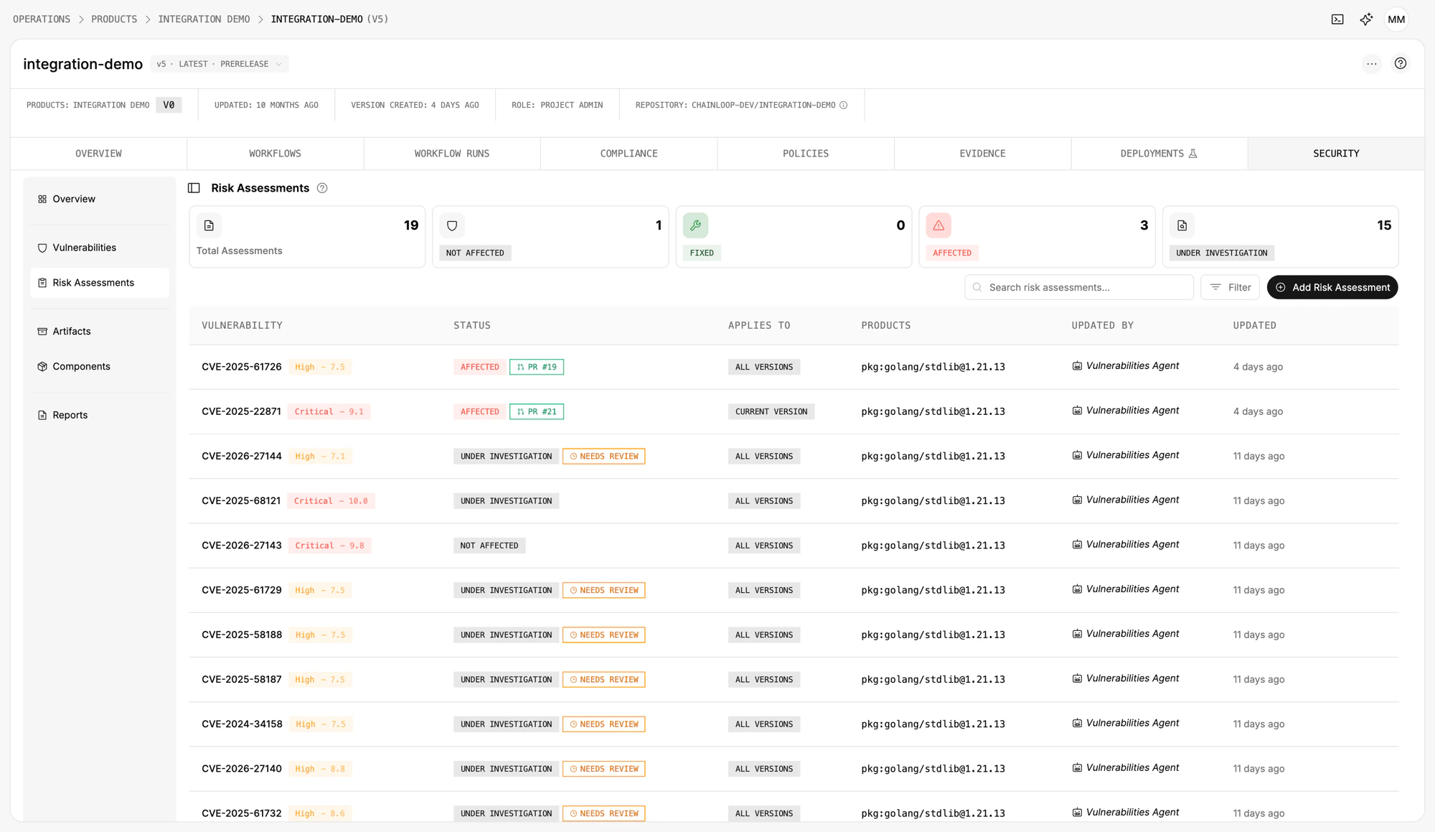1435x832 pixels.
Task: Expand the v5 Latest Prerelease version dropdown
Action: pyautogui.click(x=220, y=64)
